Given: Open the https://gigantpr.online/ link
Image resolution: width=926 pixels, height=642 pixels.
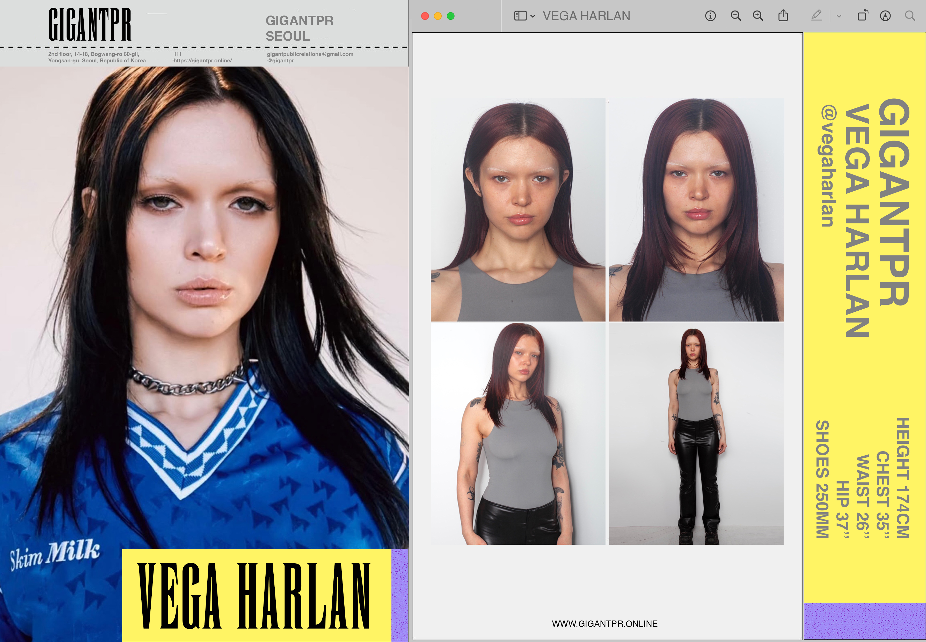Looking at the screenshot, I should click(202, 61).
